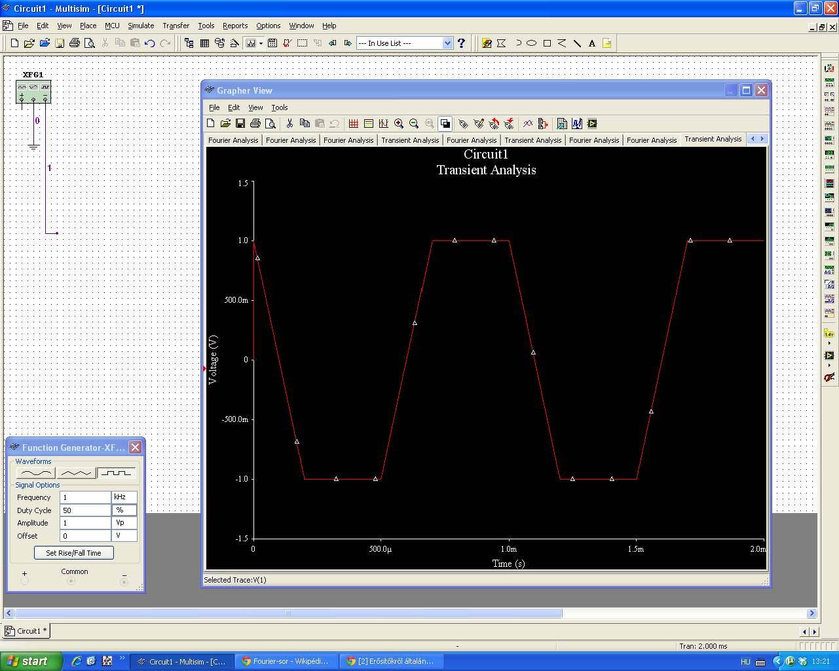Click the Start button on taskbar
The height and width of the screenshot is (671, 839).
pyautogui.click(x=31, y=661)
